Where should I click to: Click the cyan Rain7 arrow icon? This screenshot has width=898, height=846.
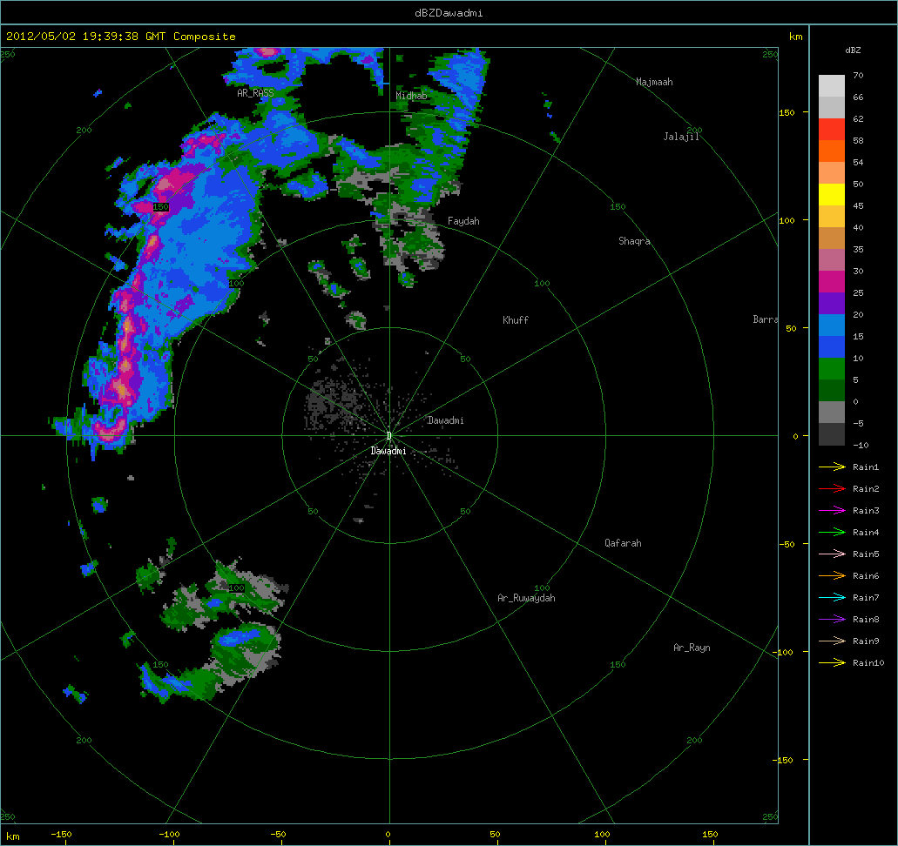click(x=832, y=598)
